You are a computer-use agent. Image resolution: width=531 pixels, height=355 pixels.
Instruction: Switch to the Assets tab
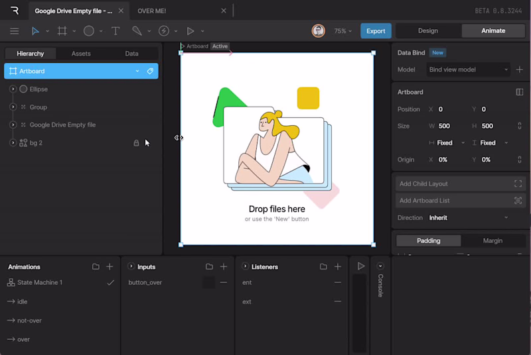tap(81, 54)
